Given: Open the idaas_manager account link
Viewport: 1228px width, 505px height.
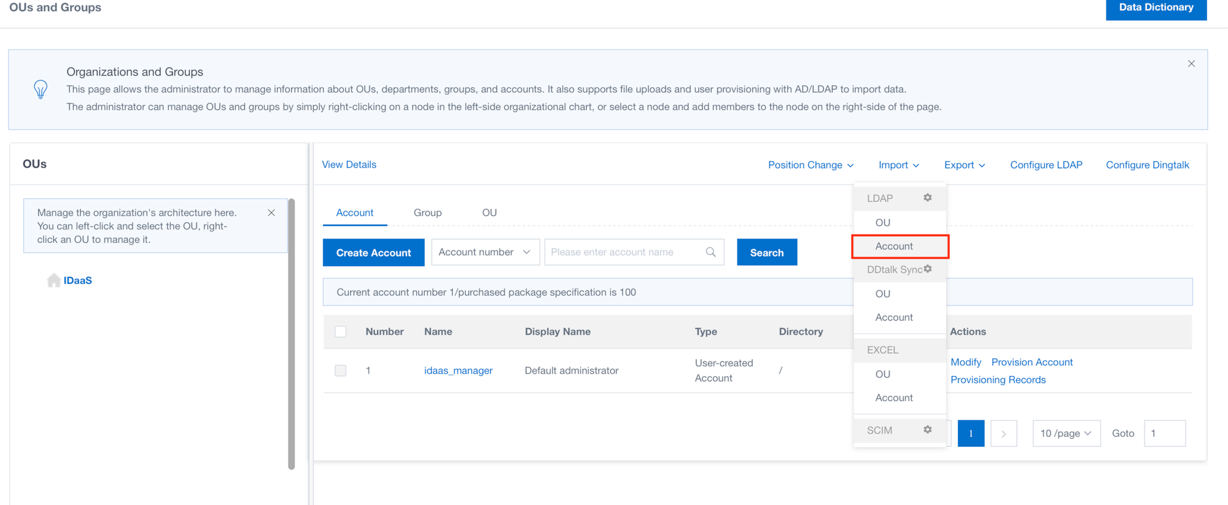Looking at the screenshot, I should (x=458, y=371).
